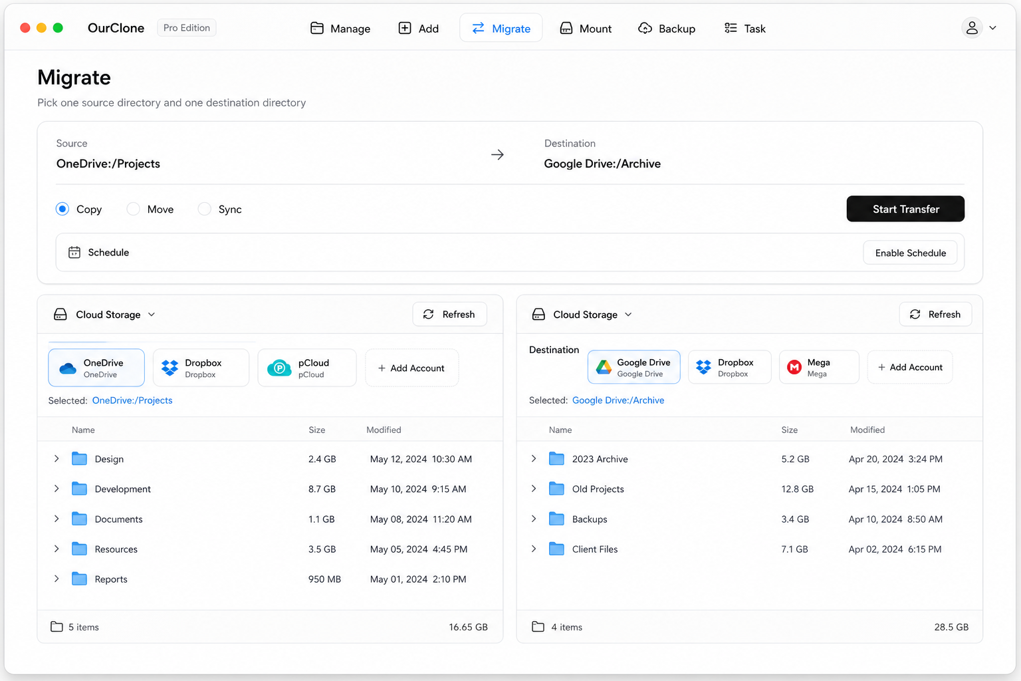Click the Client Files folder icon
This screenshot has height=681, width=1021.
click(x=557, y=549)
